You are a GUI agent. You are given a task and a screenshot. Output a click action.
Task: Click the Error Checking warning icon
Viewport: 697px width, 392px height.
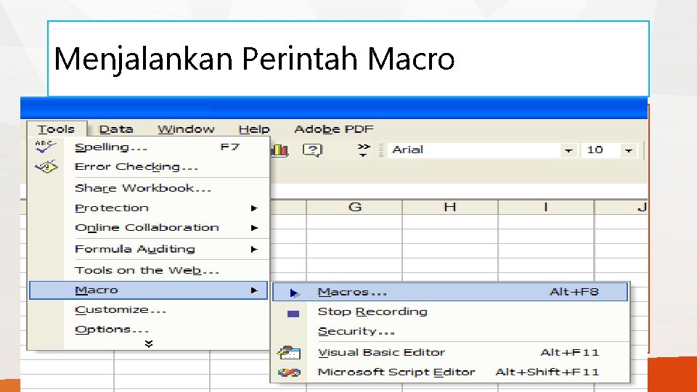[46, 167]
